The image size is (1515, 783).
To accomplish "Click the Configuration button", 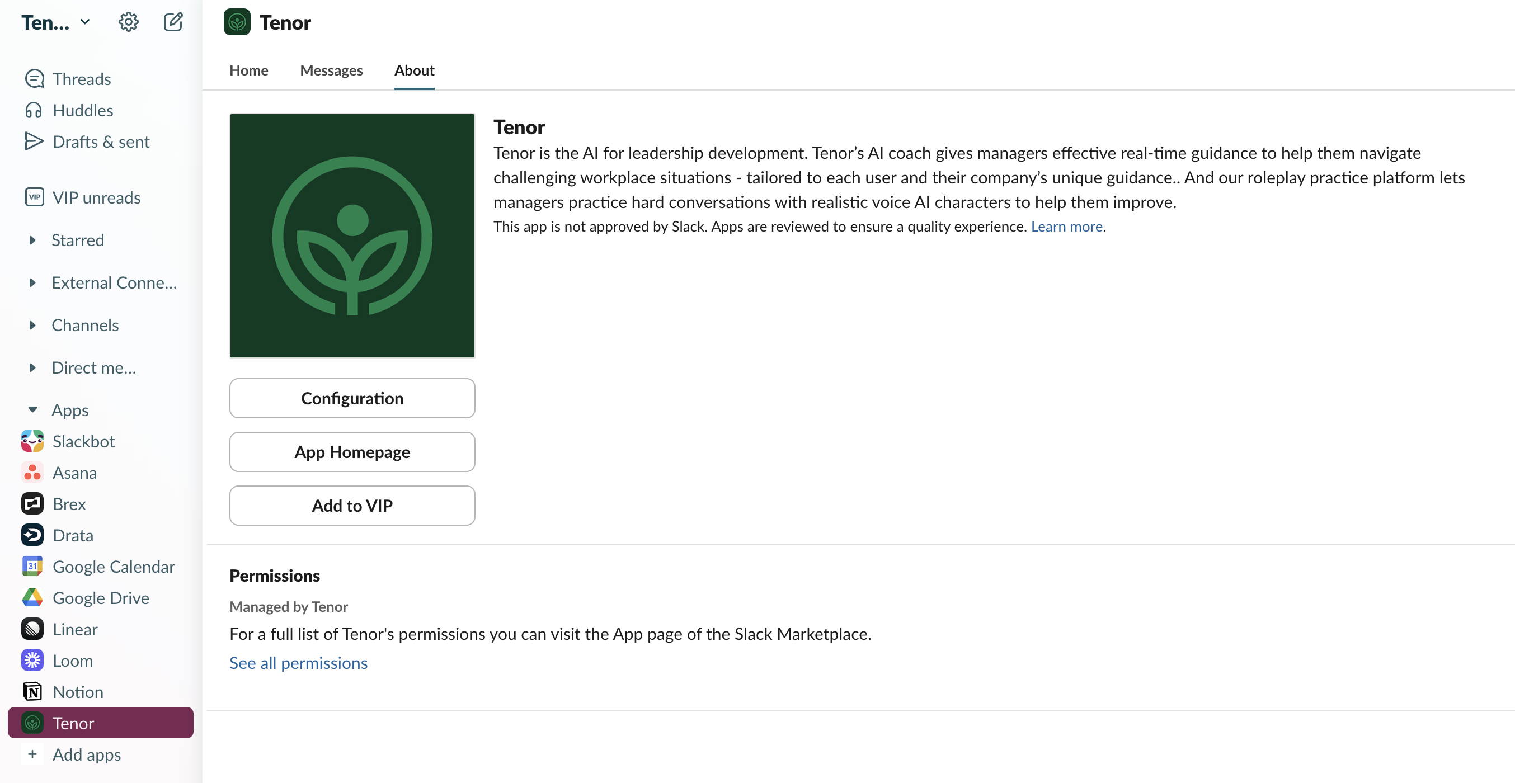I will 352,399.
